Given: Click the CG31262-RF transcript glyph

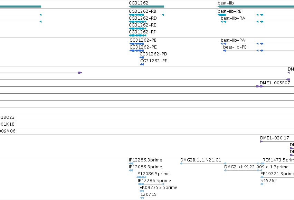Looking at the screenshot, I should (137, 35).
